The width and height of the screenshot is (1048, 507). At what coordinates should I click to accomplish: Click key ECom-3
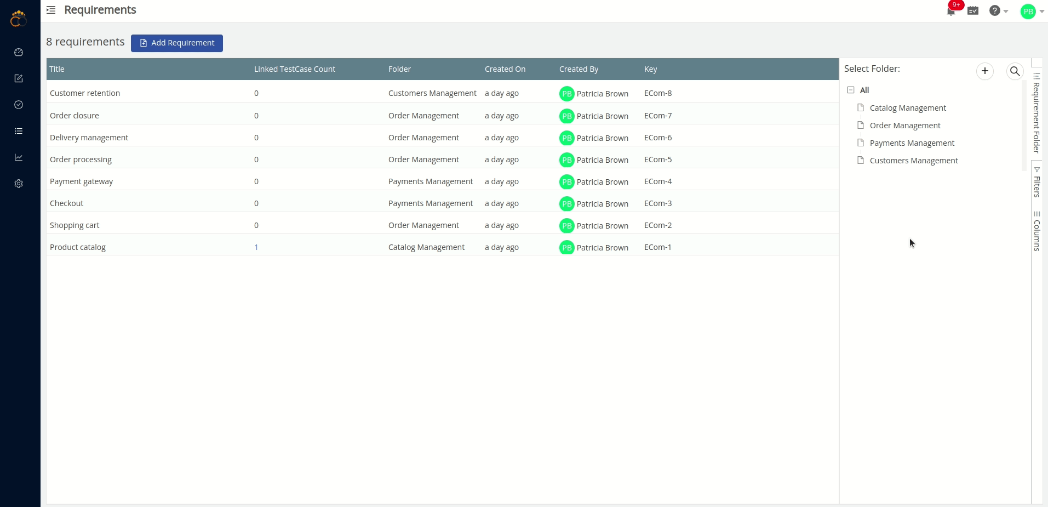pyautogui.click(x=658, y=203)
